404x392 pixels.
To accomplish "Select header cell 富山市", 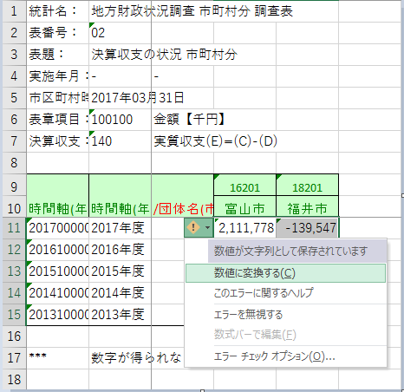I will 244,206.
